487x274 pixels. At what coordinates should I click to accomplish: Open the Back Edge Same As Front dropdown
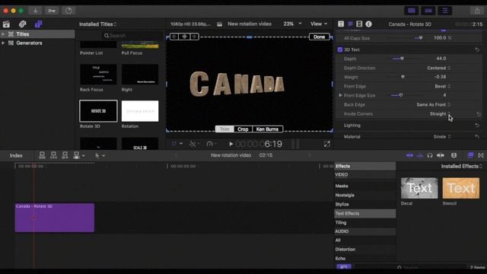pos(434,105)
